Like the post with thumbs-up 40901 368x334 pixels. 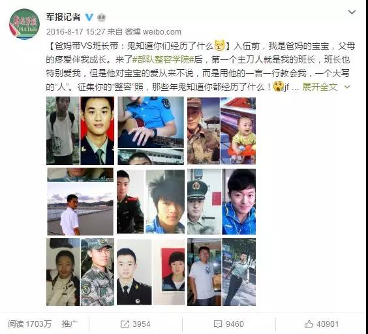pyautogui.click(x=309, y=324)
